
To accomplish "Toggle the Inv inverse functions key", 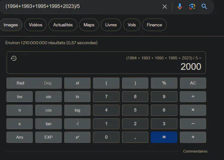I will 20,97.
